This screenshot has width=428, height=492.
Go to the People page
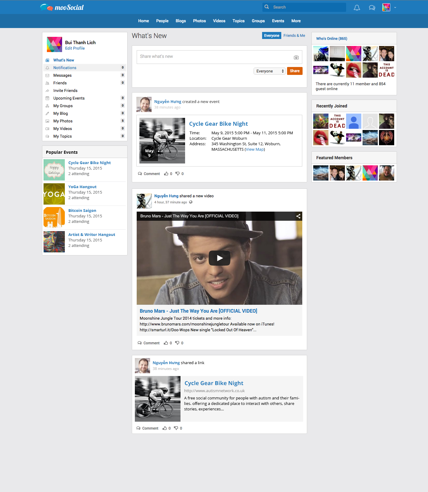(162, 21)
